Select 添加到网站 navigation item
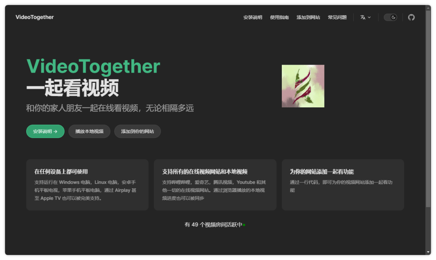Viewport: 436px width, 260px height. 308,17
